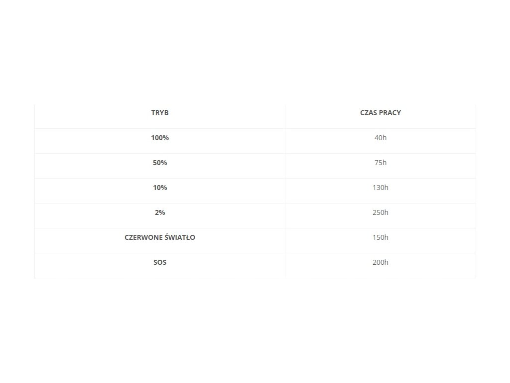Image resolution: width=510 pixels, height=383 pixels.
Task: Click the CZAS PRACY column header
Action: 380,113
